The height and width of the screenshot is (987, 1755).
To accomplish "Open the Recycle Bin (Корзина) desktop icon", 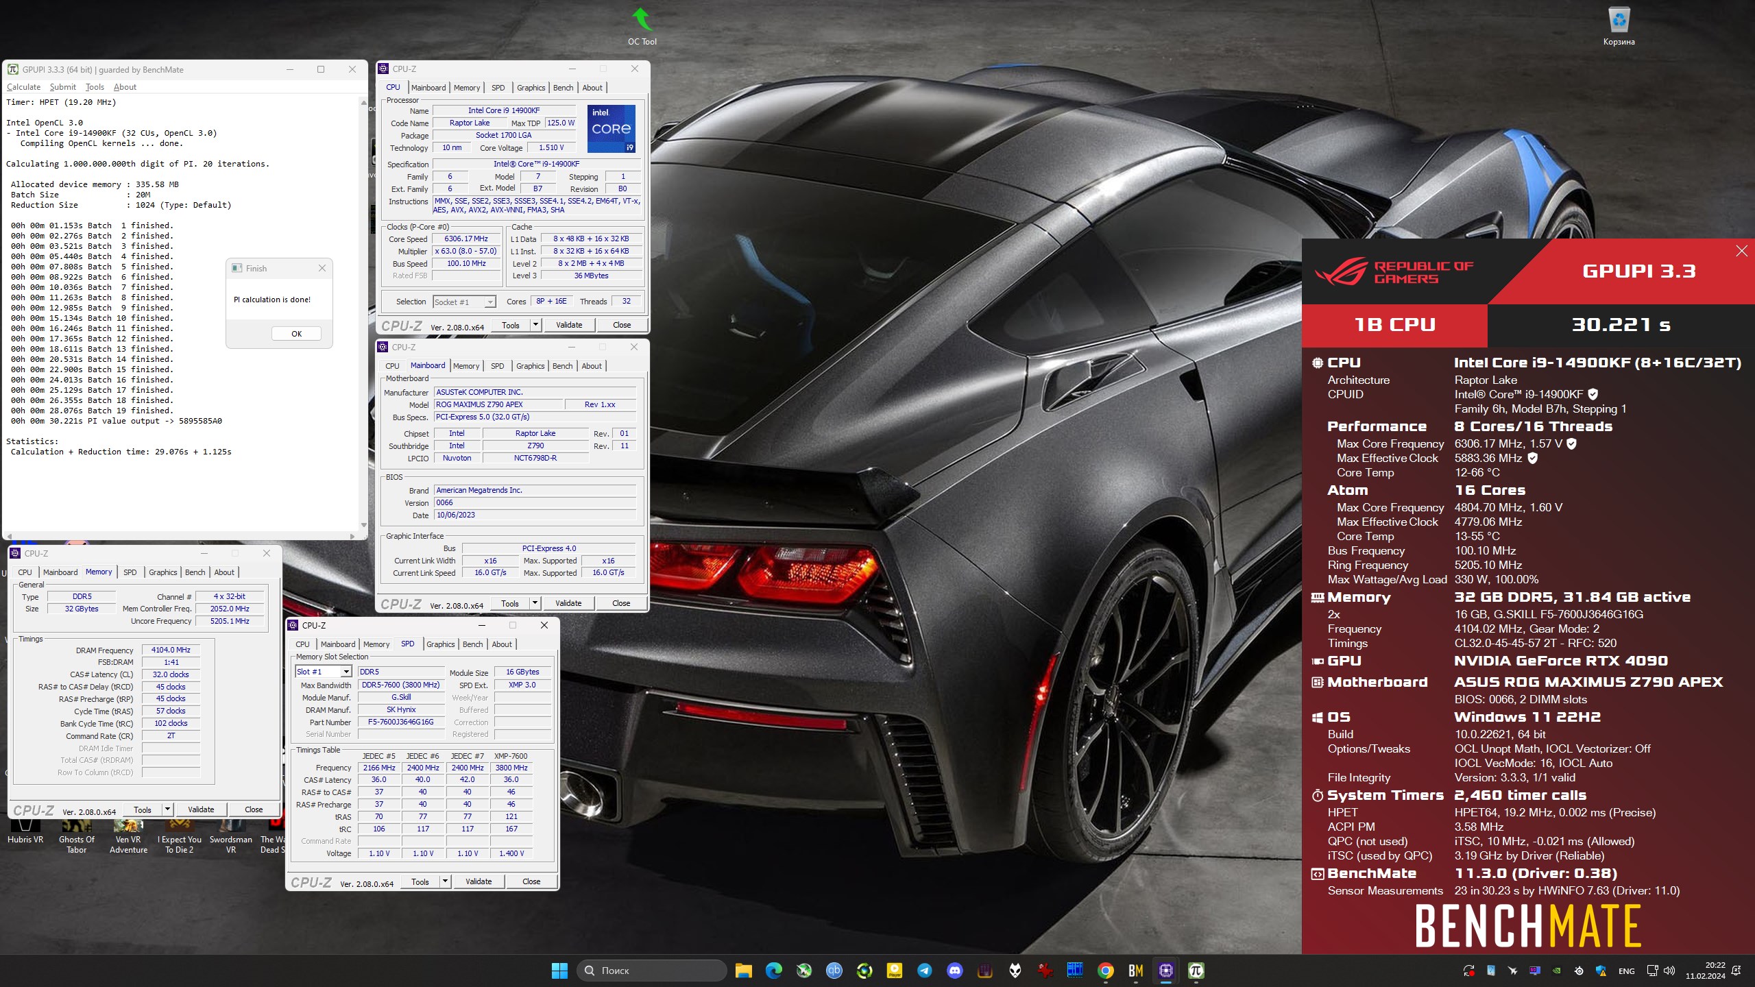I will (x=1619, y=26).
